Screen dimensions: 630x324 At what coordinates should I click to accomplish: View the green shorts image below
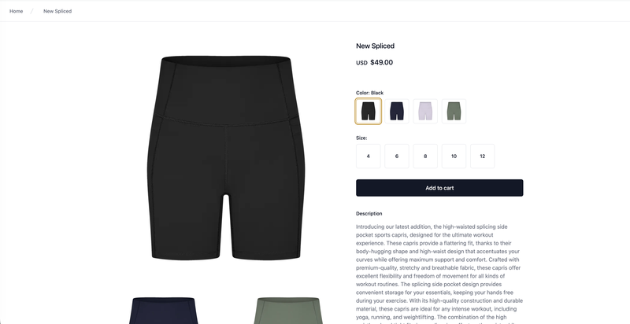(288, 311)
